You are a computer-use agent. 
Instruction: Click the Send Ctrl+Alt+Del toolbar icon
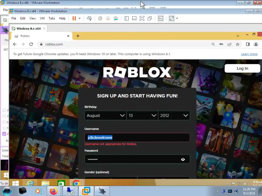(x=89, y=18)
